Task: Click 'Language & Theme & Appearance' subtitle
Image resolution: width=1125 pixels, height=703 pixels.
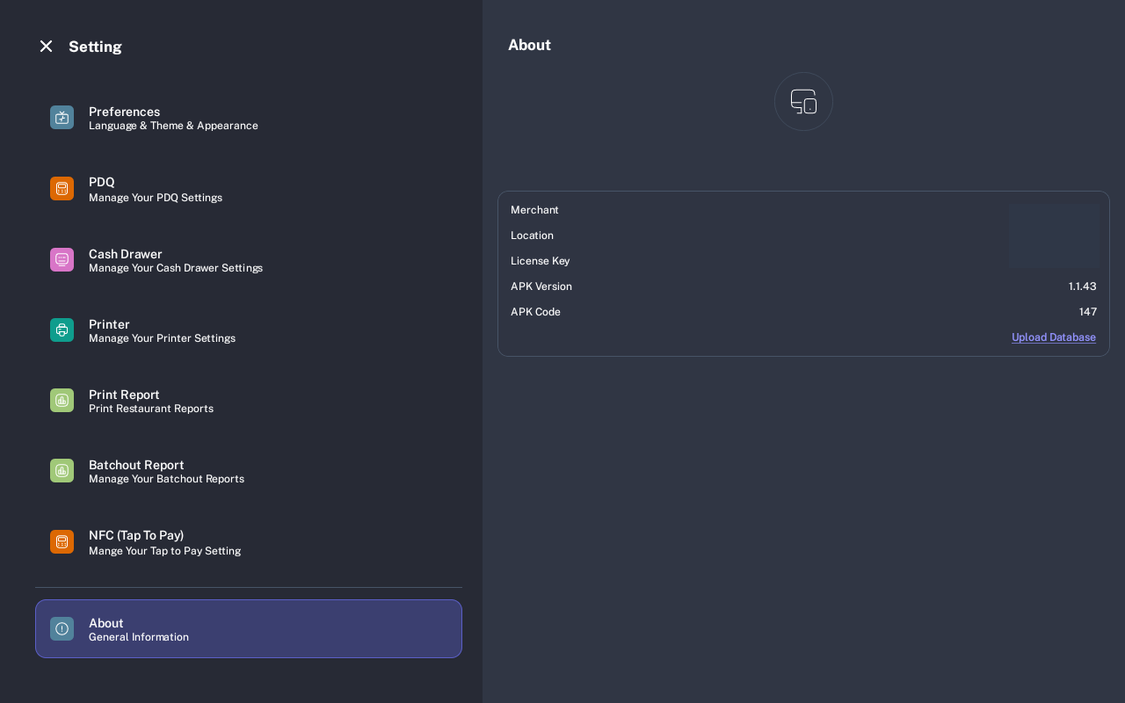Action: click(173, 126)
